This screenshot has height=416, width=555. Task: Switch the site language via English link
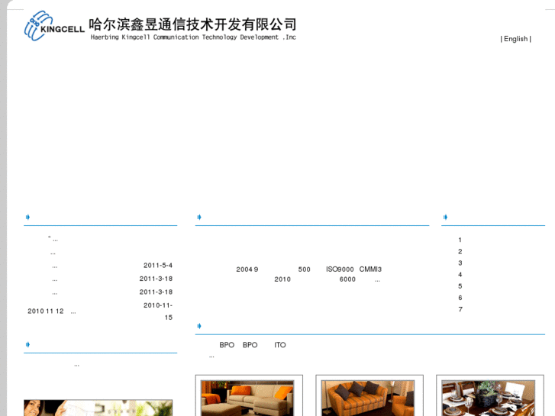point(516,39)
